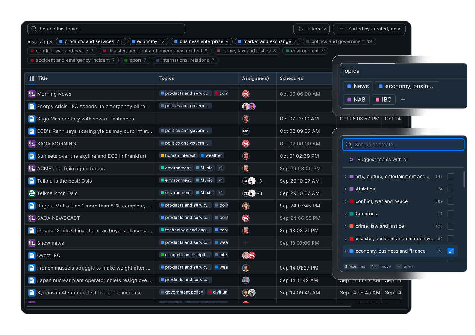475x335 pixels.
Task: Filter by products and services tag
Action: click(x=91, y=41)
